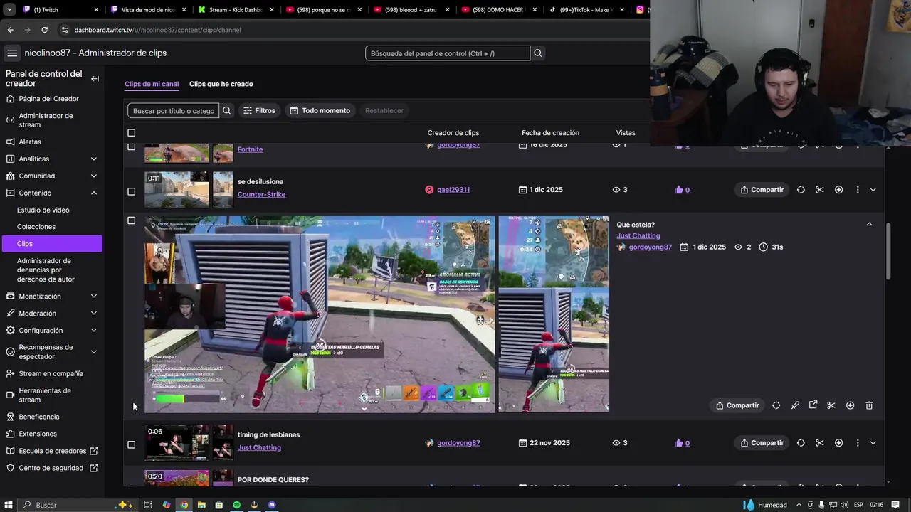Click the title or category search field
This screenshot has width=911, height=512.
(x=173, y=110)
